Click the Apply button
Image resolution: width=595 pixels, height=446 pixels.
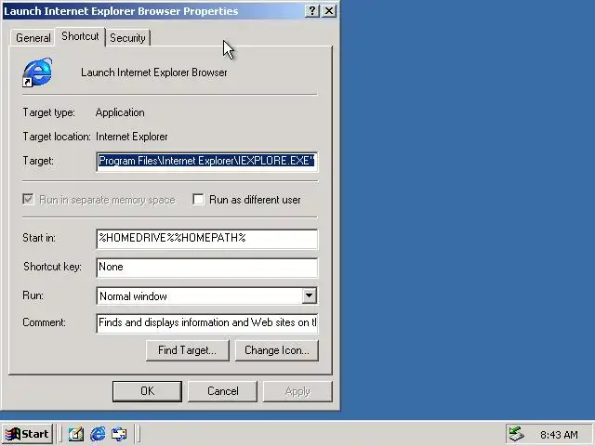point(297,391)
